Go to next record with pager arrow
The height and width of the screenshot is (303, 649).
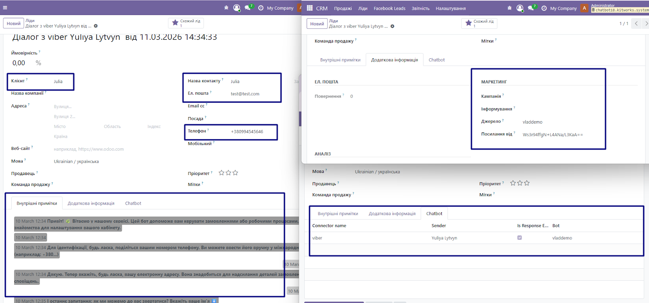[646, 23]
